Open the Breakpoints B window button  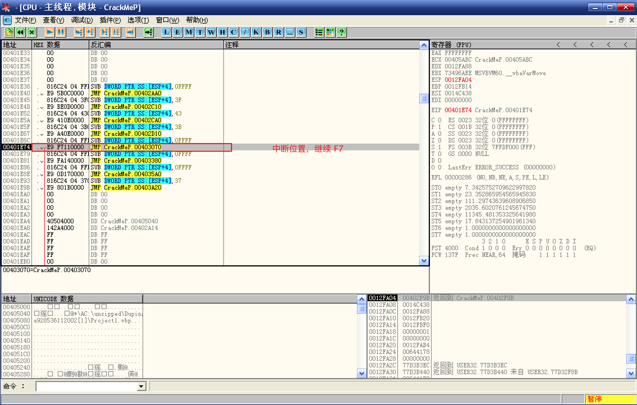(x=267, y=32)
